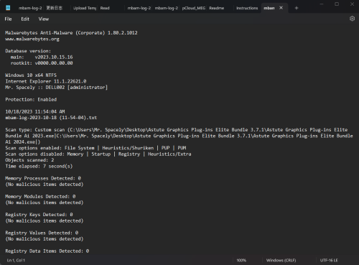Click Windows (CRLF) line ending indicator
Screen dimensions: 359x265
tap(281, 260)
